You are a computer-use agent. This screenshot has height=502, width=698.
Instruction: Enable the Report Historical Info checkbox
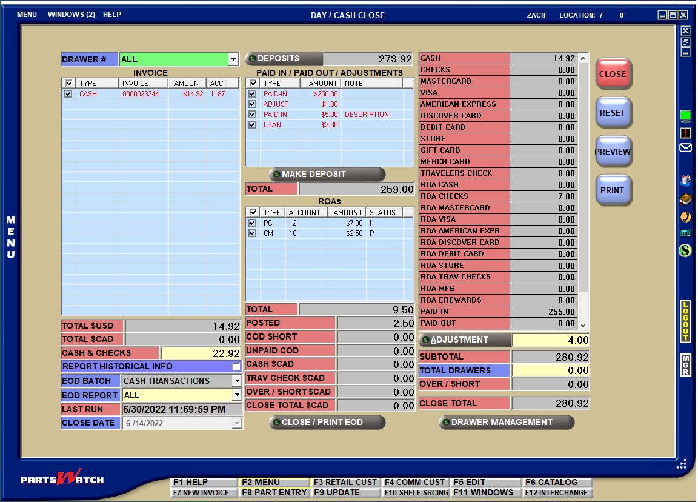point(236,367)
